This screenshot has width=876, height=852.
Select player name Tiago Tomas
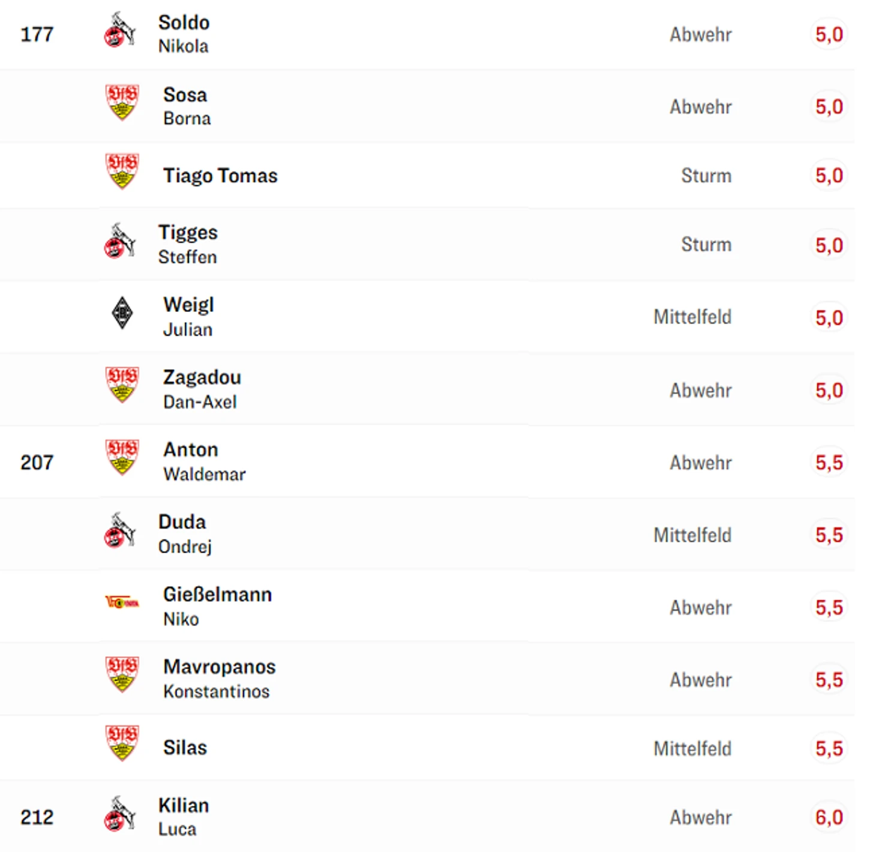tap(220, 176)
